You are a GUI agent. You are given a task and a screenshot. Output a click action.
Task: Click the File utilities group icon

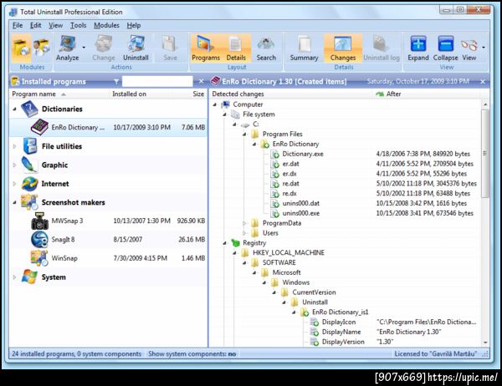[30, 146]
